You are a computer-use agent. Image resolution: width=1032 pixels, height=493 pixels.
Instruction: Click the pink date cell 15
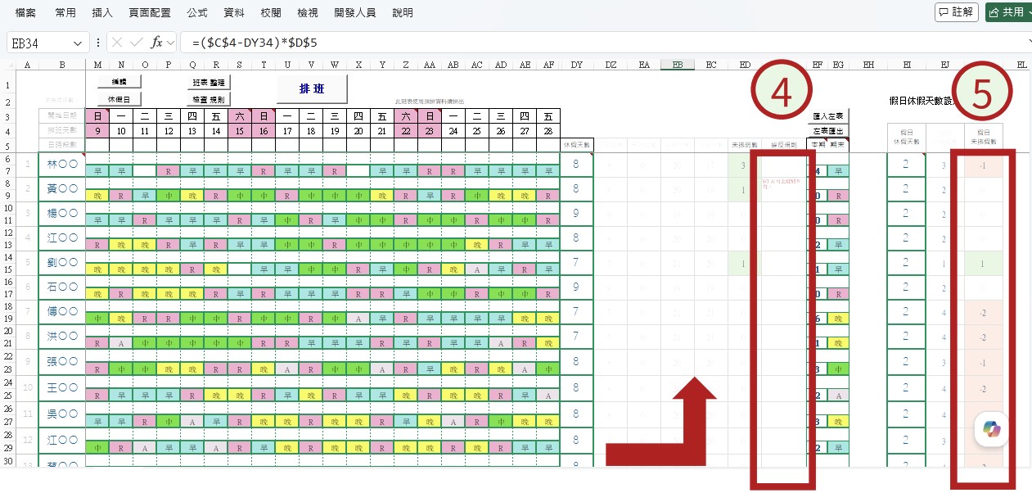[240, 131]
